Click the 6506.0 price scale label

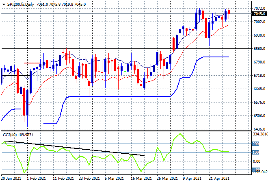(x=259, y=116)
